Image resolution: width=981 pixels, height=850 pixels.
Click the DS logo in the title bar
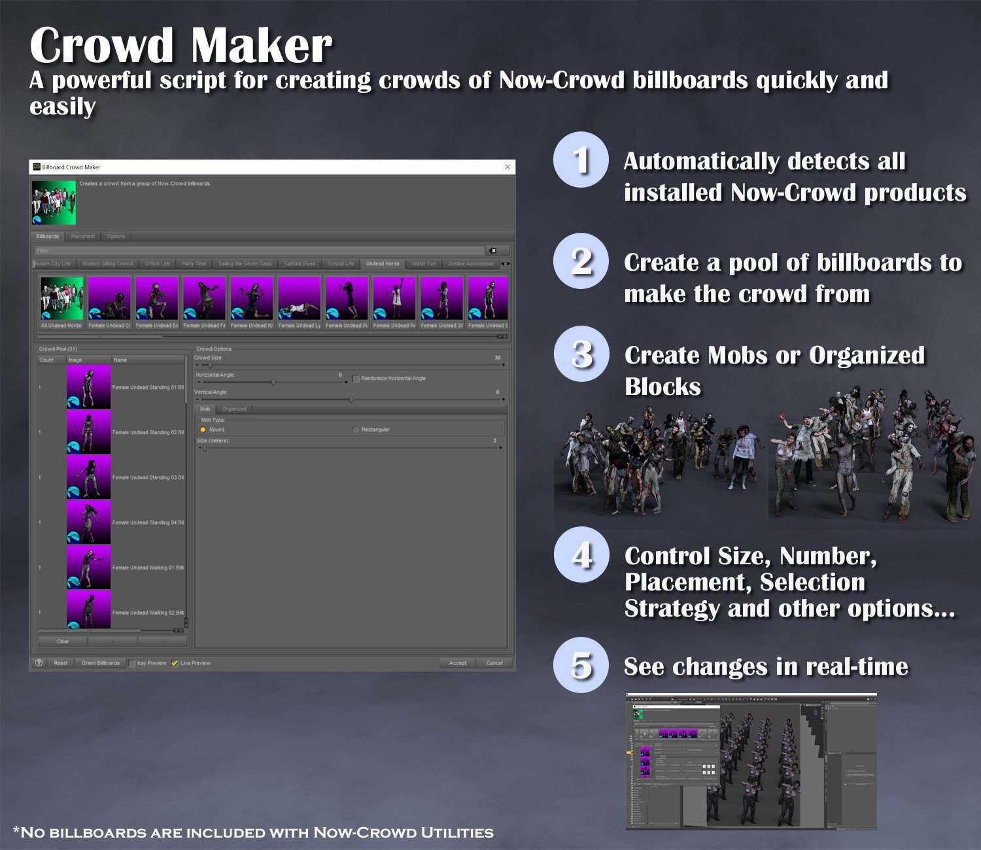coord(37,167)
